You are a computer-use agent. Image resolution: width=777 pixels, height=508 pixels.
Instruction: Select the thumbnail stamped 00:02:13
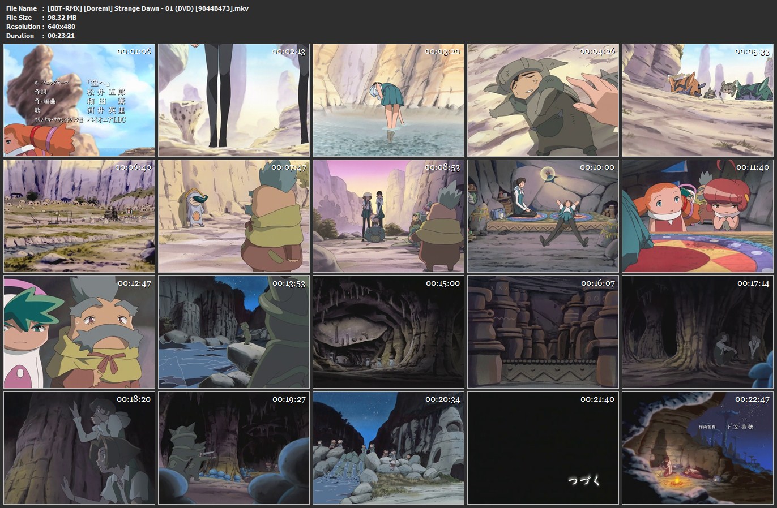[x=234, y=100]
